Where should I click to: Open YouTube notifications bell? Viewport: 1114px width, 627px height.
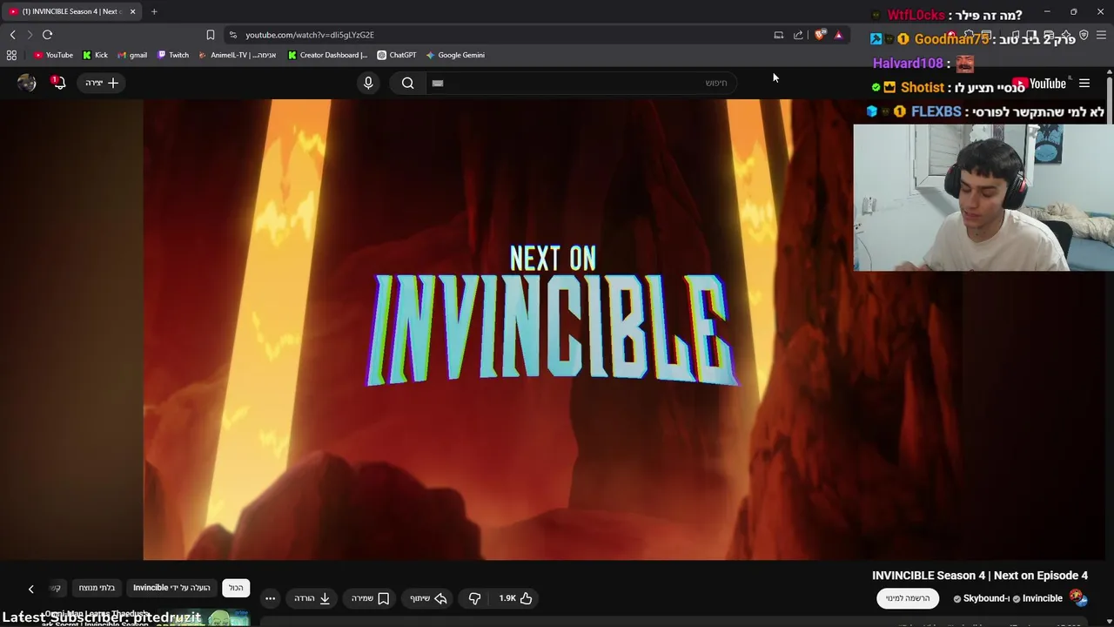point(58,83)
